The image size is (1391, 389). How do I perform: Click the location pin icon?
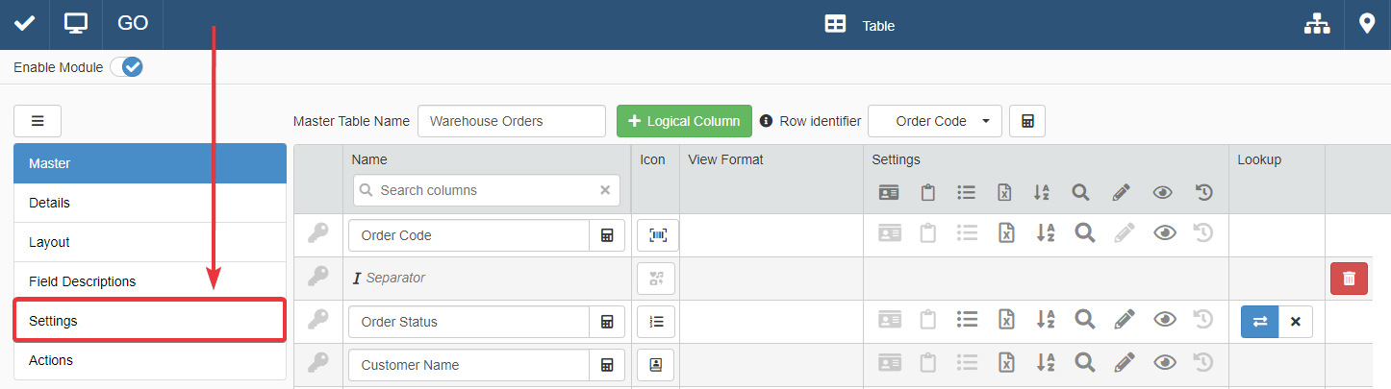pos(1367,24)
